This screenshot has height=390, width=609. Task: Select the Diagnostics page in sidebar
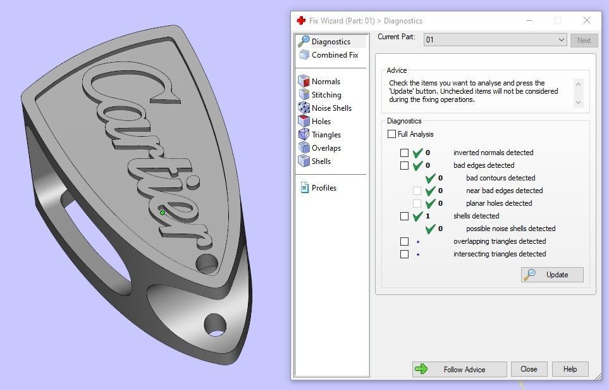(x=331, y=42)
